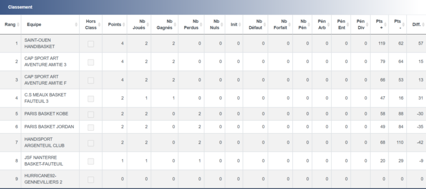Sort by Points using its arrow icon
426x189 pixels.
tap(124, 25)
